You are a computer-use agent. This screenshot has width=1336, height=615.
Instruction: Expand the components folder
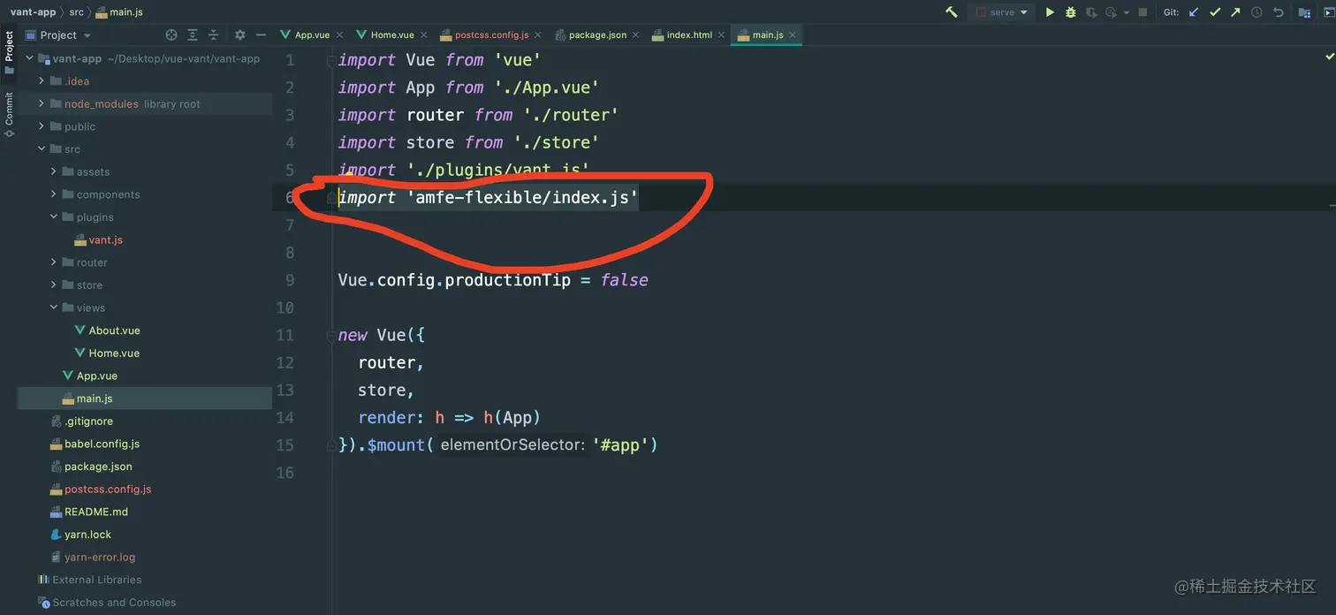[x=54, y=194]
